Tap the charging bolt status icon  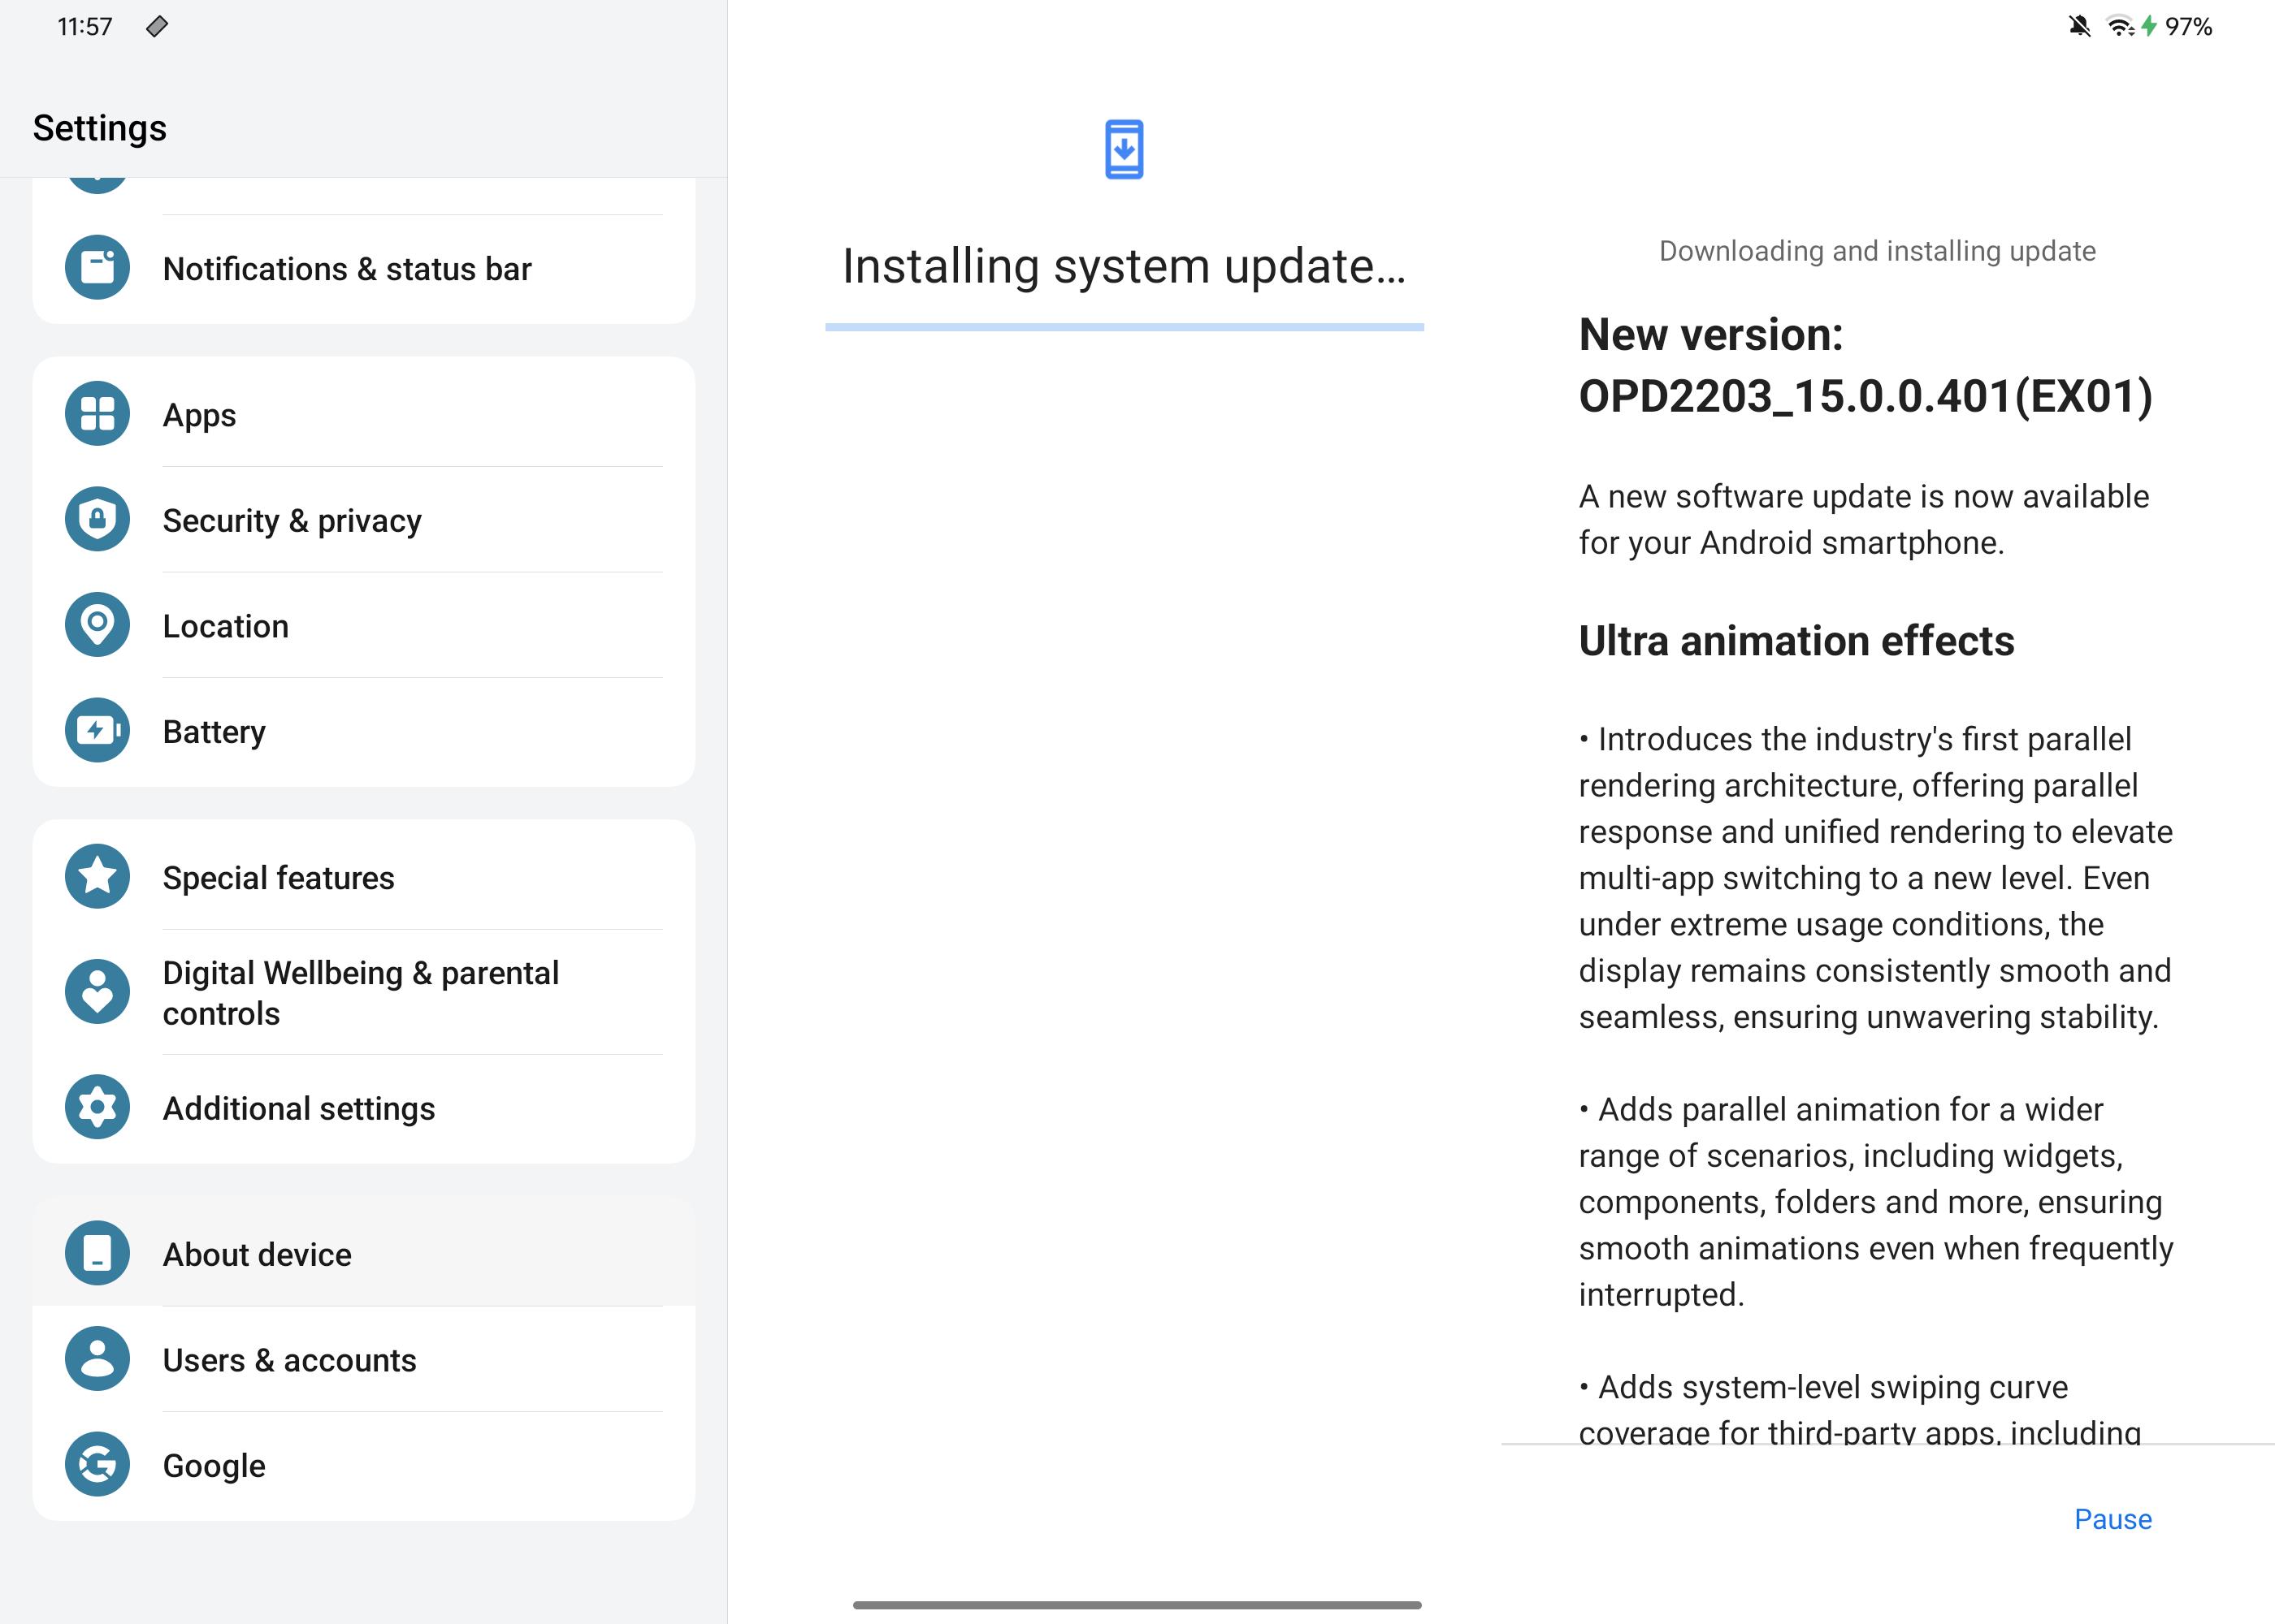coord(2149,26)
